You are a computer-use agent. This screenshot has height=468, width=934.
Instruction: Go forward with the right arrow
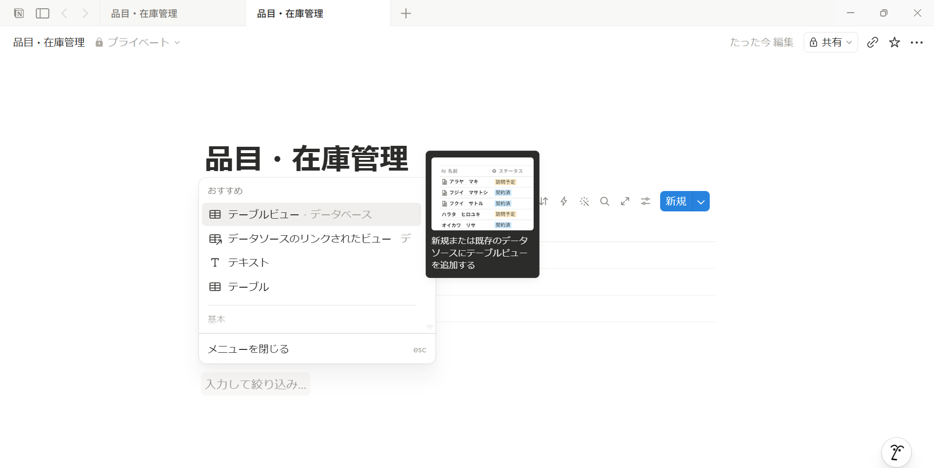point(85,13)
